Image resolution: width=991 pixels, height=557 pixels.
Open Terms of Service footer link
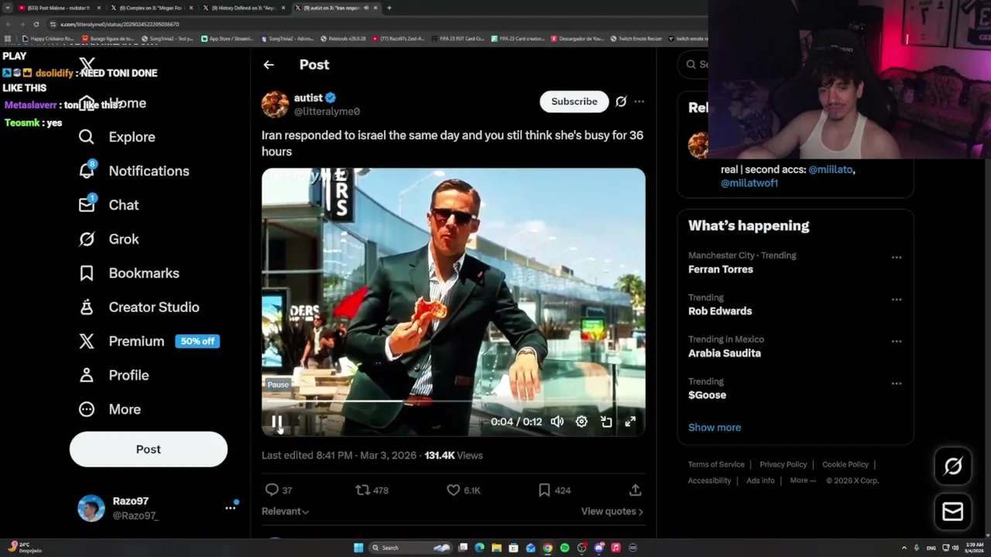click(x=716, y=465)
